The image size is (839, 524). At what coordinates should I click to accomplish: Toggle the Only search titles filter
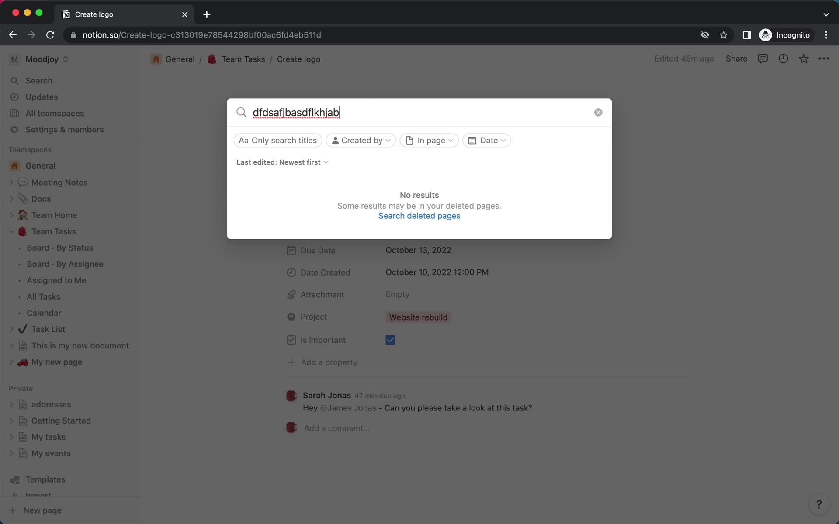pos(277,140)
